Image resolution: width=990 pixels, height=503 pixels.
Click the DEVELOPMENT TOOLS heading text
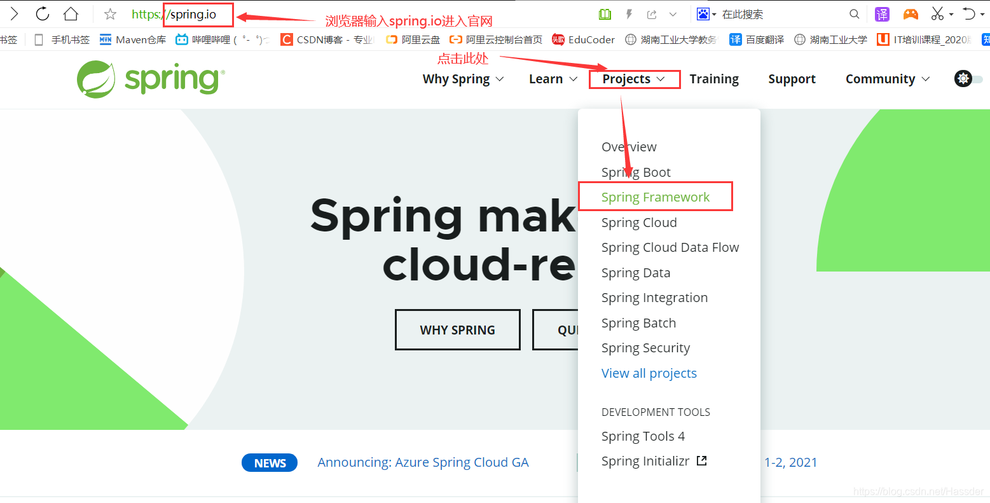click(x=656, y=412)
